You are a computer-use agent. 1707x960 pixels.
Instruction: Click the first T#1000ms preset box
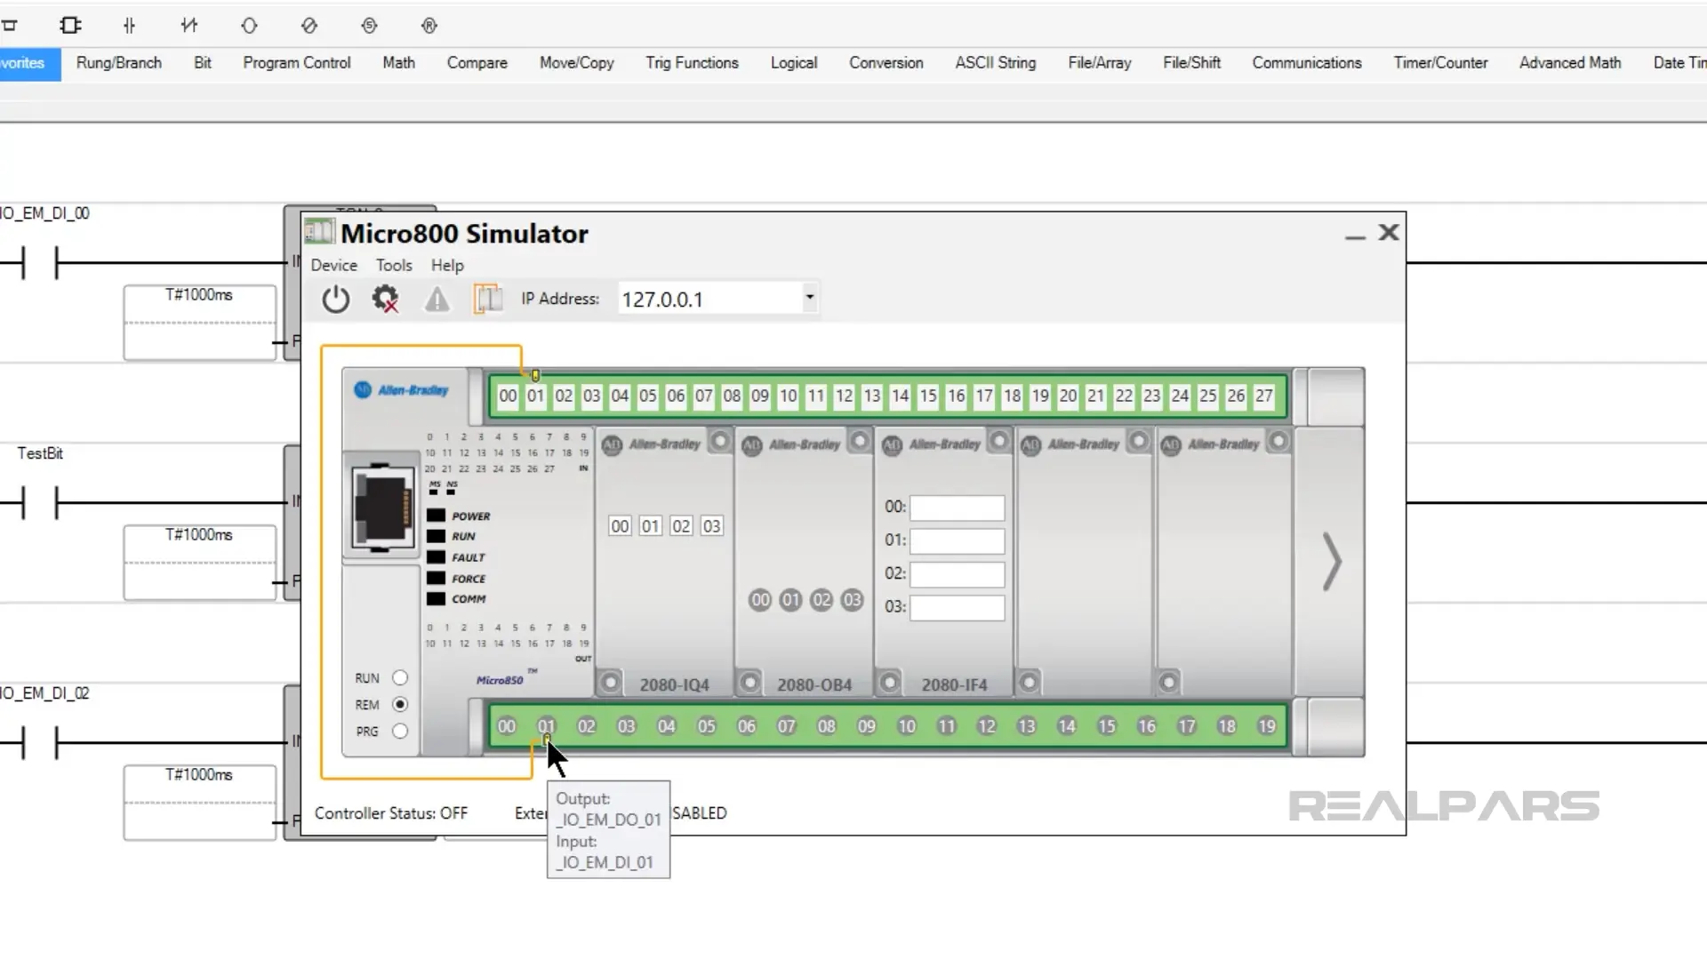tap(200, 323)
